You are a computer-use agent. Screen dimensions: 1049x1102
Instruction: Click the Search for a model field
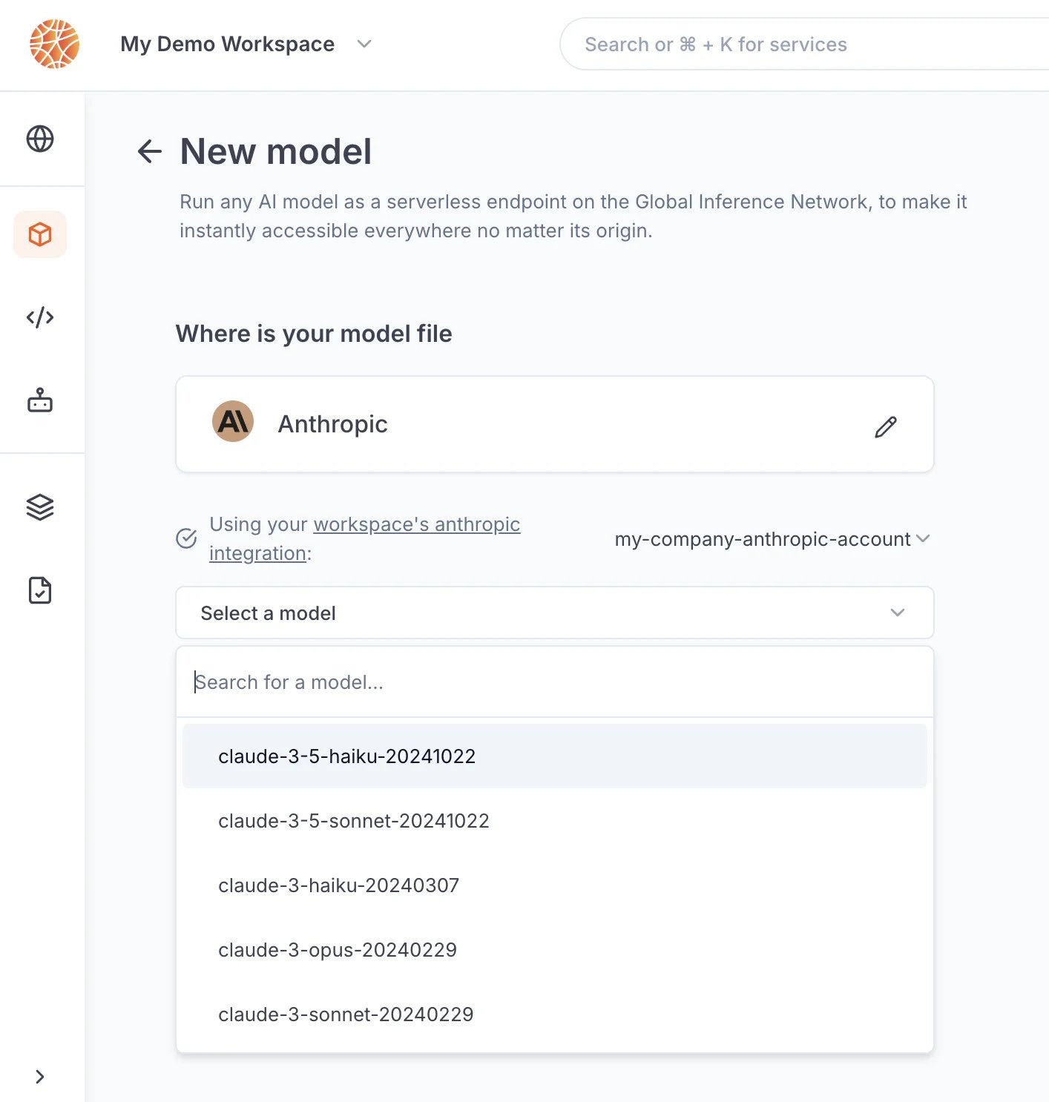click(555, 682)
